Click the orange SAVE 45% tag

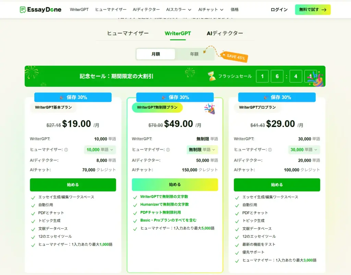click(235, 57)
